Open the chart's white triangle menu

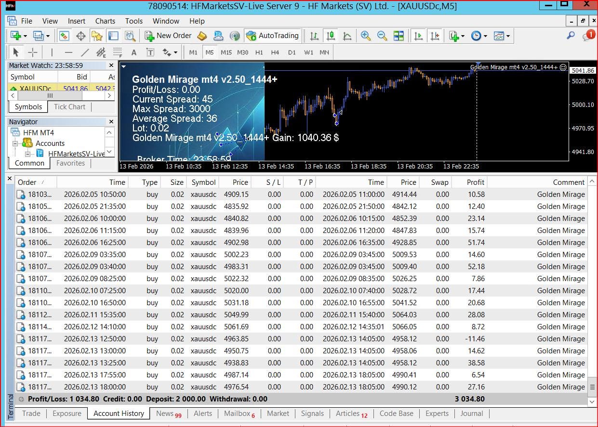point(123,67)
